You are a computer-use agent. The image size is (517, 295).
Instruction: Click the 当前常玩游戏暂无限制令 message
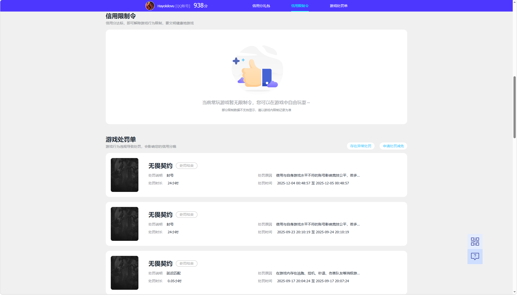tap(256, 103)
